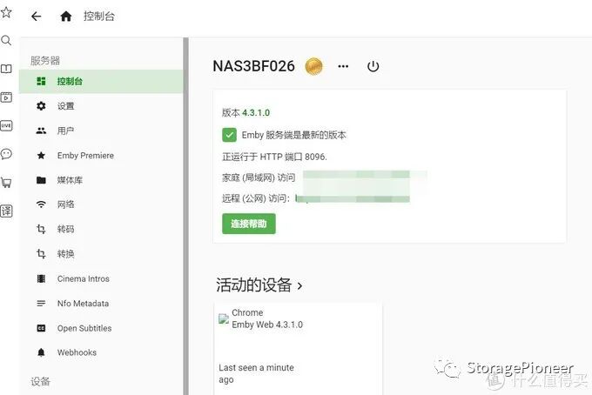This screenshot has width=592, height=395.
Task: Click the Emby Premiere gold coin badge
Action: [313, 66]
